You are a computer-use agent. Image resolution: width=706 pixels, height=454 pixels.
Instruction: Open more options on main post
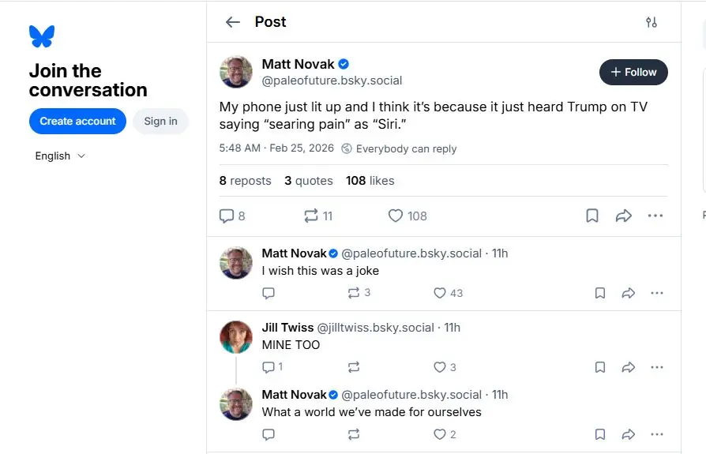(x=655, y=216)
